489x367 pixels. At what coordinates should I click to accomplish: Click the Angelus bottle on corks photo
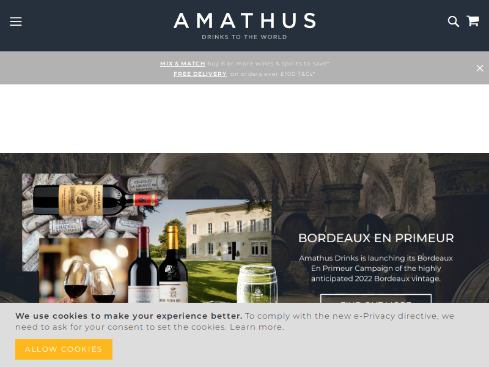(95, 200)
